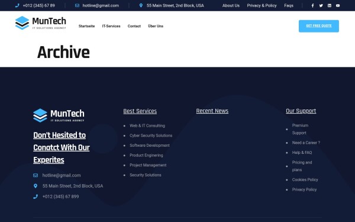The width and height of the screenshot is (355, 222).
Task: Open Security Solutions link
Action: pos(146,175)
